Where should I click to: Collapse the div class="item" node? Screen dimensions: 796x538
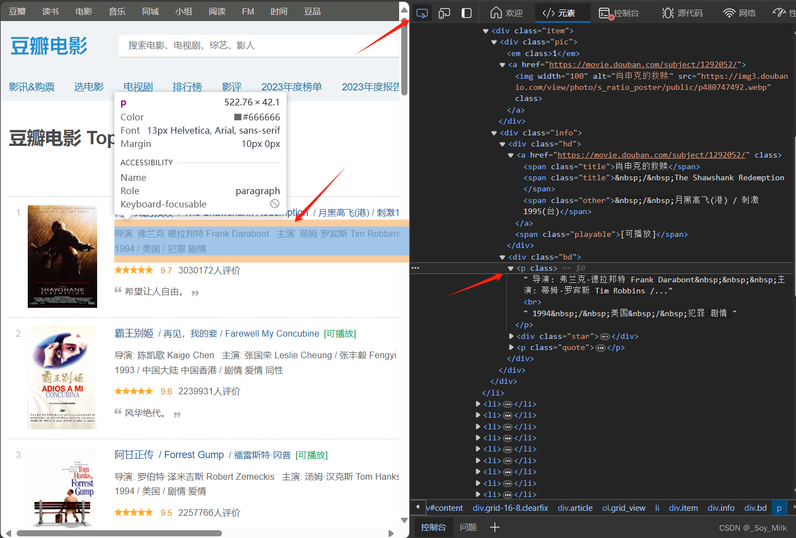(486, 31)
